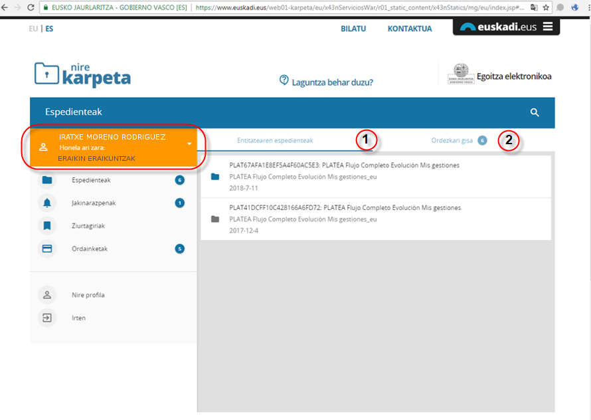The image size is (591, 420).
Task: Click the Ordainketak credit card icon
Action: pos(46,249)
